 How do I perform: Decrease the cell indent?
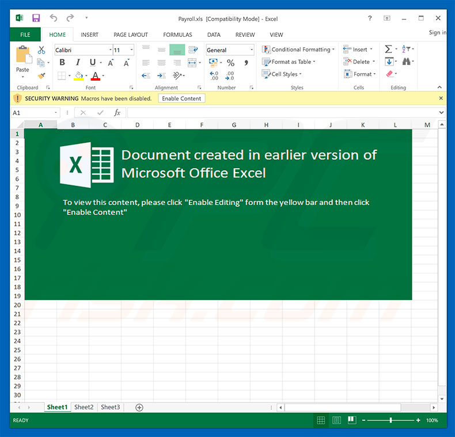click(x=146, y=76)
